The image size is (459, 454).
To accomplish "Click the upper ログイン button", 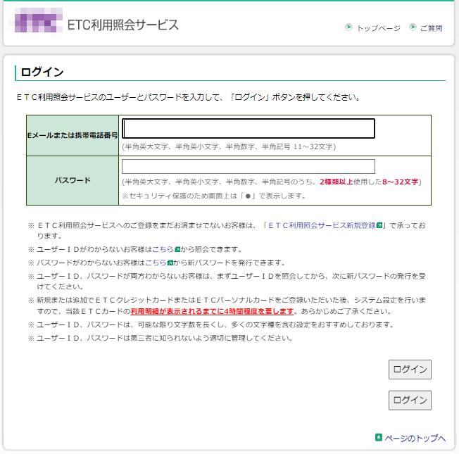I will click(410, 370).
